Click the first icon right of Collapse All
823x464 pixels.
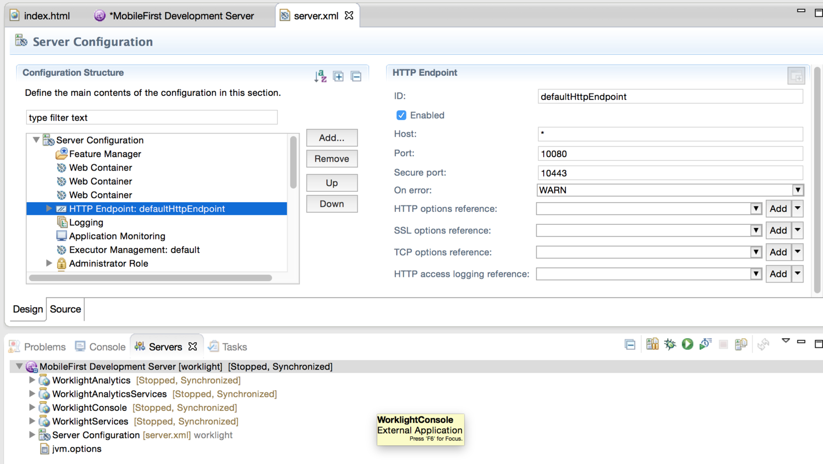[652, 344]
